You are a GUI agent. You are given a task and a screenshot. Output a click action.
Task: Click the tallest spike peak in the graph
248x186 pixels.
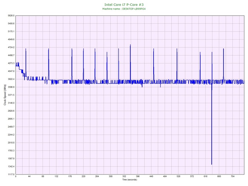tap(130, 45)
